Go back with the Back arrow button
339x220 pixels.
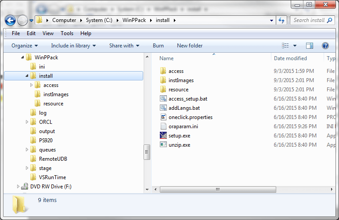tap(10, 21)
